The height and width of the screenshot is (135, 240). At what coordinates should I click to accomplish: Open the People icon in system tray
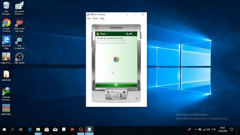[x=189, y=129]
